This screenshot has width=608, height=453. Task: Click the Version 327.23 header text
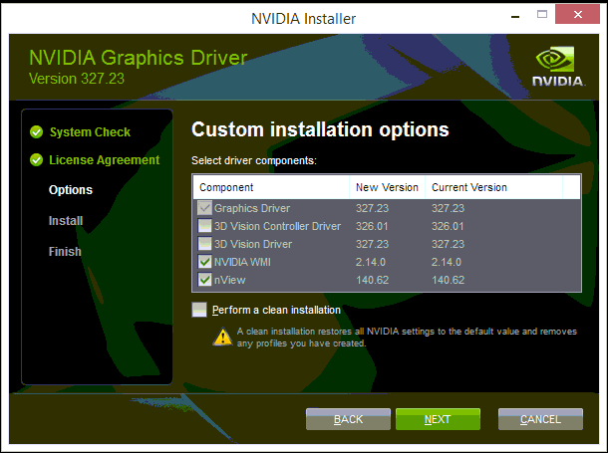click(x=77, y=79)
